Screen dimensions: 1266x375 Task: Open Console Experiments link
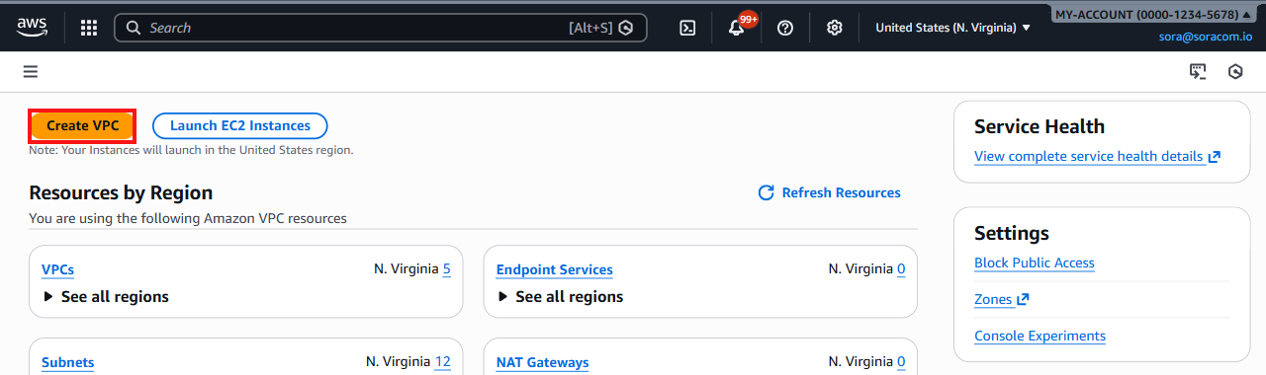(1040, 336)
